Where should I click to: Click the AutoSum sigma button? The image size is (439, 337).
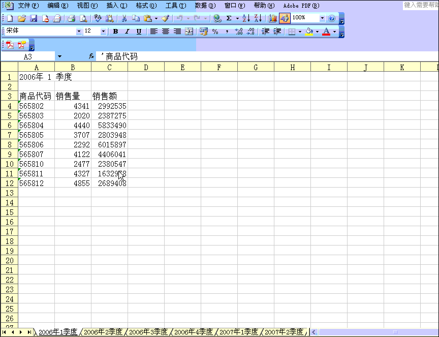[229, 18]
